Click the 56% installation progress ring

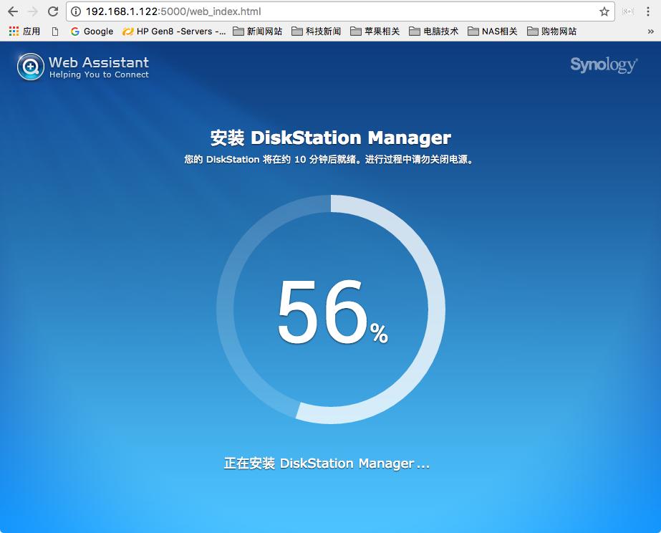pos(330,309)
